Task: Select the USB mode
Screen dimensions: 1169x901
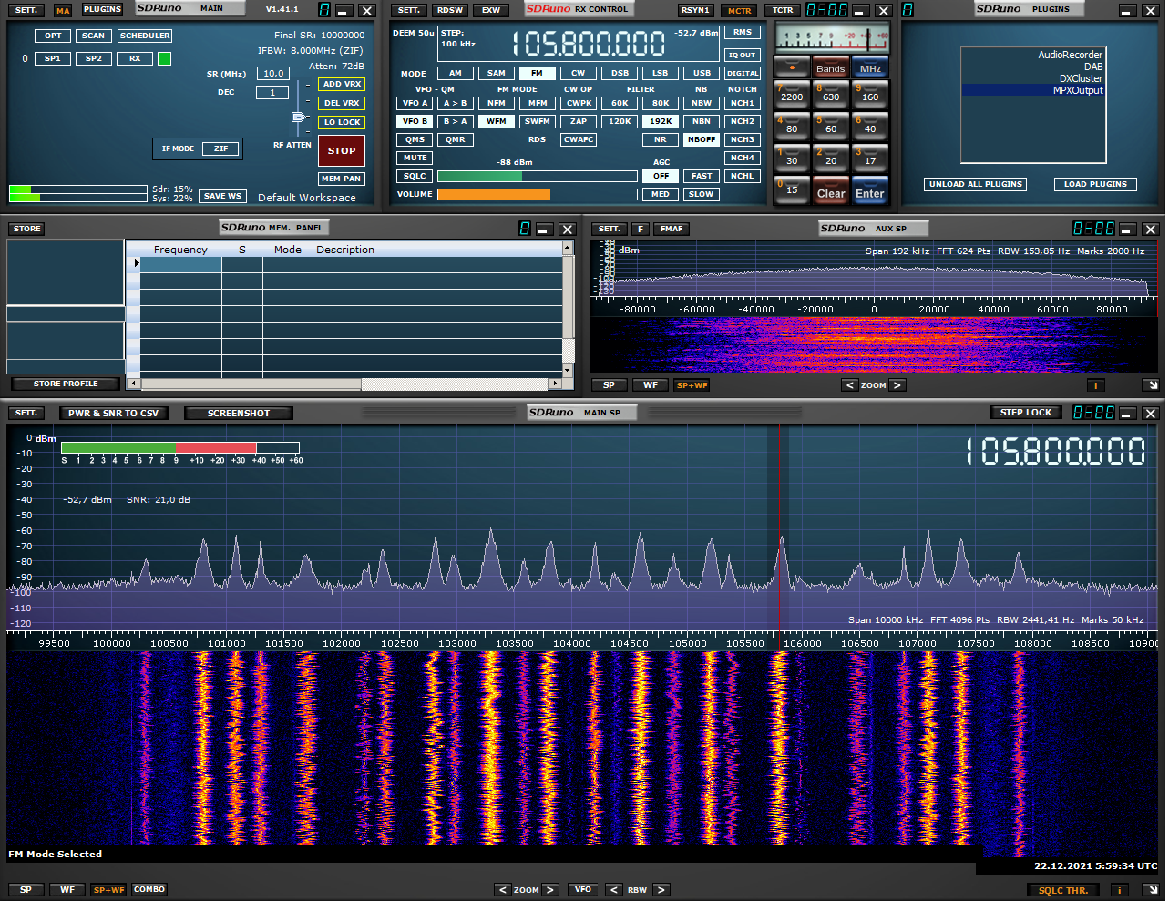Action: tap(701, 73)
